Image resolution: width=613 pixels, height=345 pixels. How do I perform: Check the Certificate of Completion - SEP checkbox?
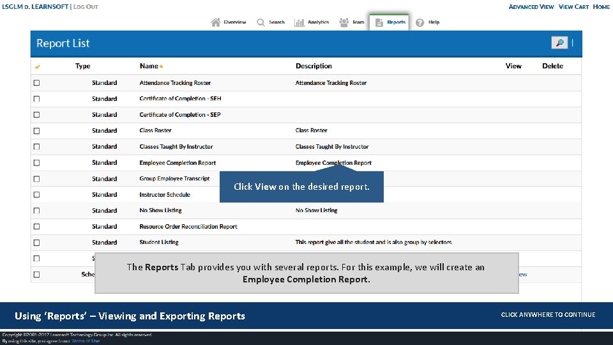(x=37, y=114)
